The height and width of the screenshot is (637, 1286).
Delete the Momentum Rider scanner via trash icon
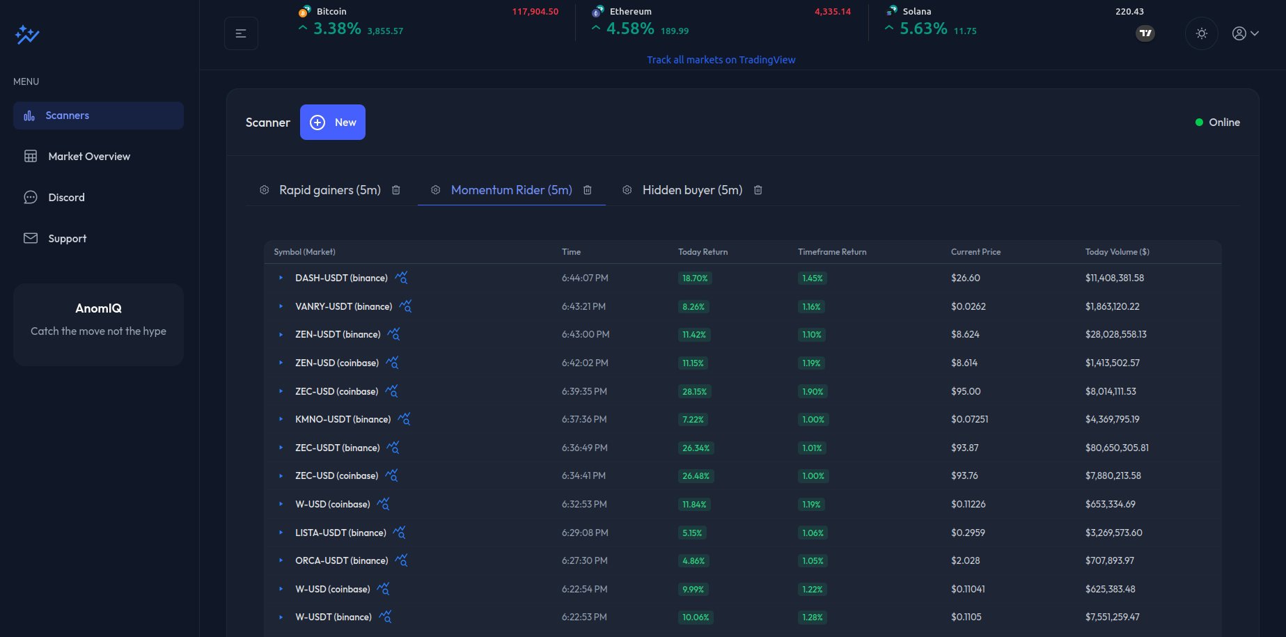click(x=588, y=190)
